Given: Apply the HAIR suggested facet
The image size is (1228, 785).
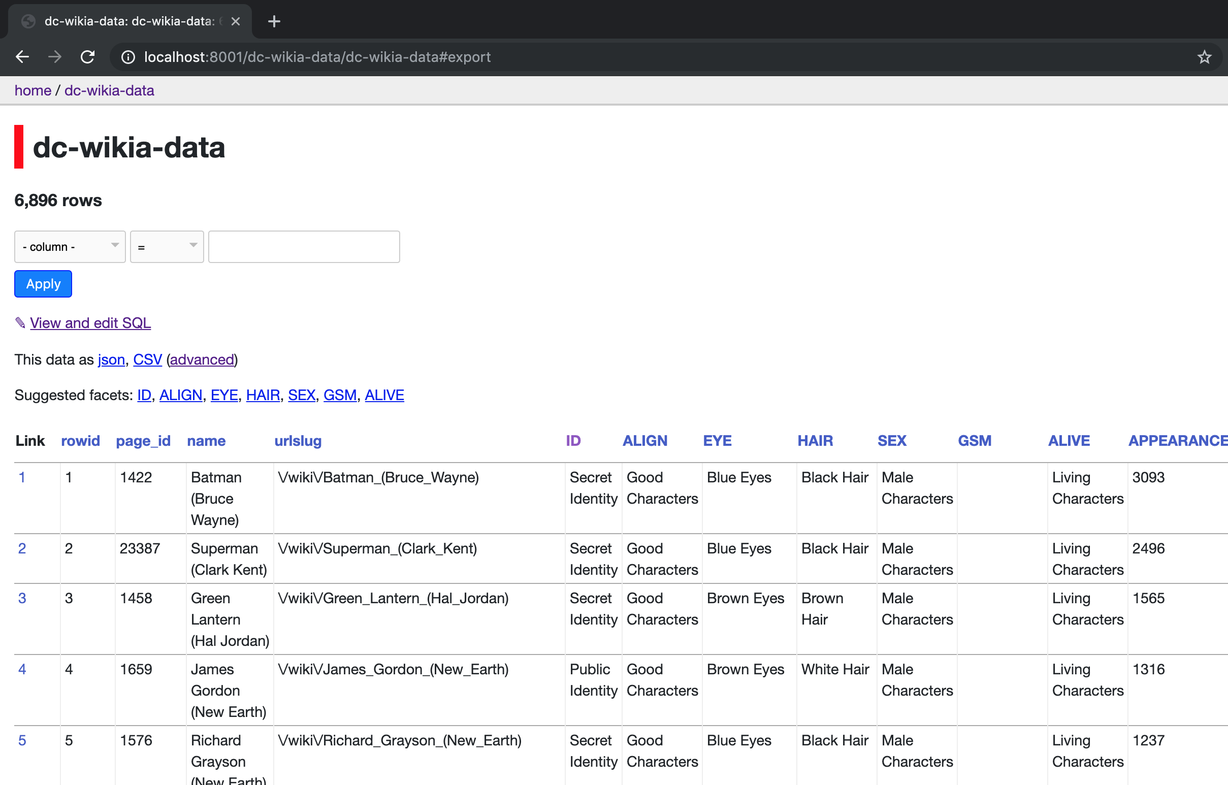Looking at the screenshot, I should pyautogui.click(x=263, y=396).
